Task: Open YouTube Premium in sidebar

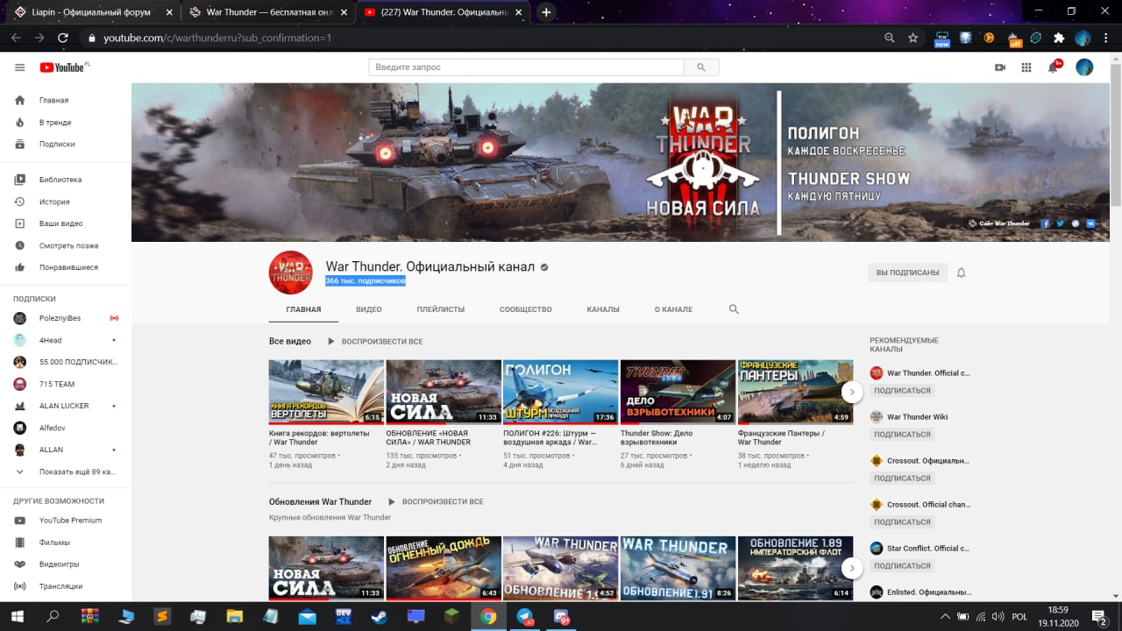Action: (66, 521)
